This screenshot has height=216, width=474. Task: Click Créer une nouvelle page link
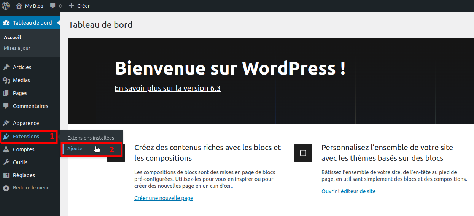click(164, 198)
